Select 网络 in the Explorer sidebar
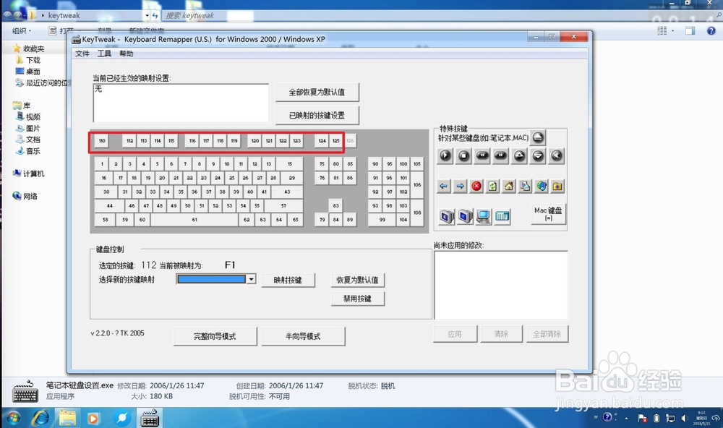The image size is (723, 428). point(30,196)
